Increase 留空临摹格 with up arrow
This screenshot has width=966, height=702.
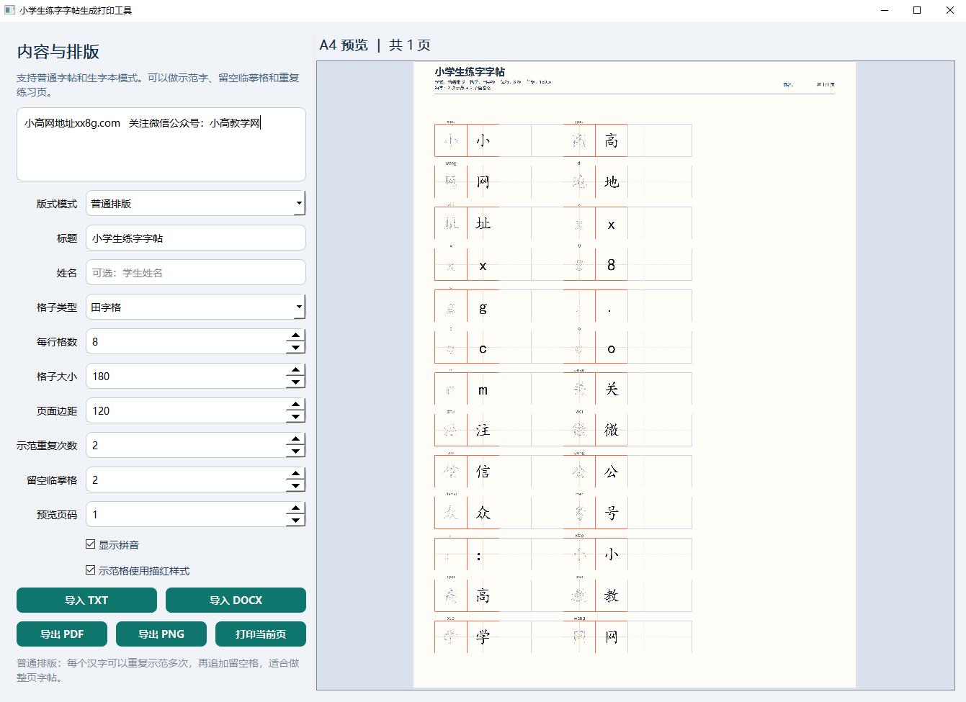[x=295, y=474]
